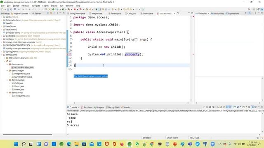
Task: Open Windows Start menu
Action: (x=16, y=144)
